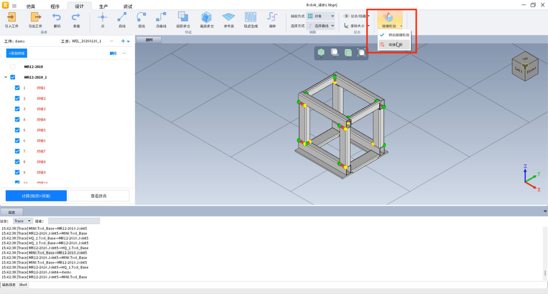Open the 调试 ribbon tab
The height and width of the screenshot is (294, 548).
pos(128,7)
